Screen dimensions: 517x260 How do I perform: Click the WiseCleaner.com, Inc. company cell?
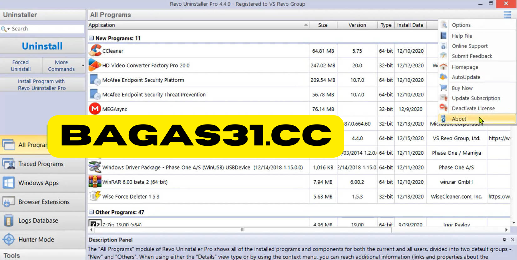(456, 196)
